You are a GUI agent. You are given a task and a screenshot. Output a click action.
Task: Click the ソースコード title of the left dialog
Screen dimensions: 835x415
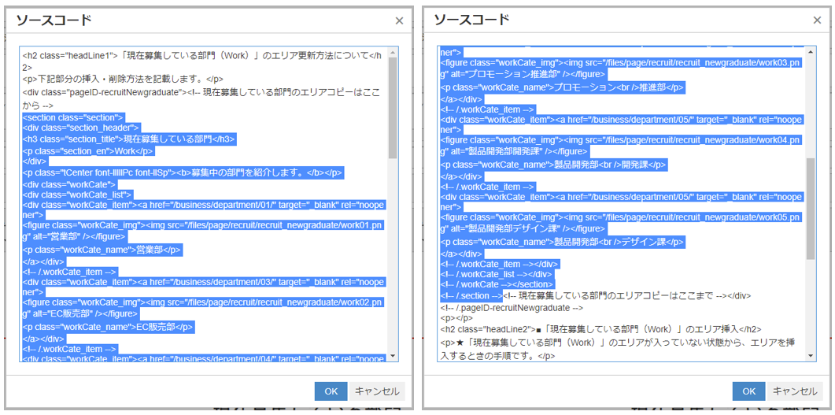(54, 20)
